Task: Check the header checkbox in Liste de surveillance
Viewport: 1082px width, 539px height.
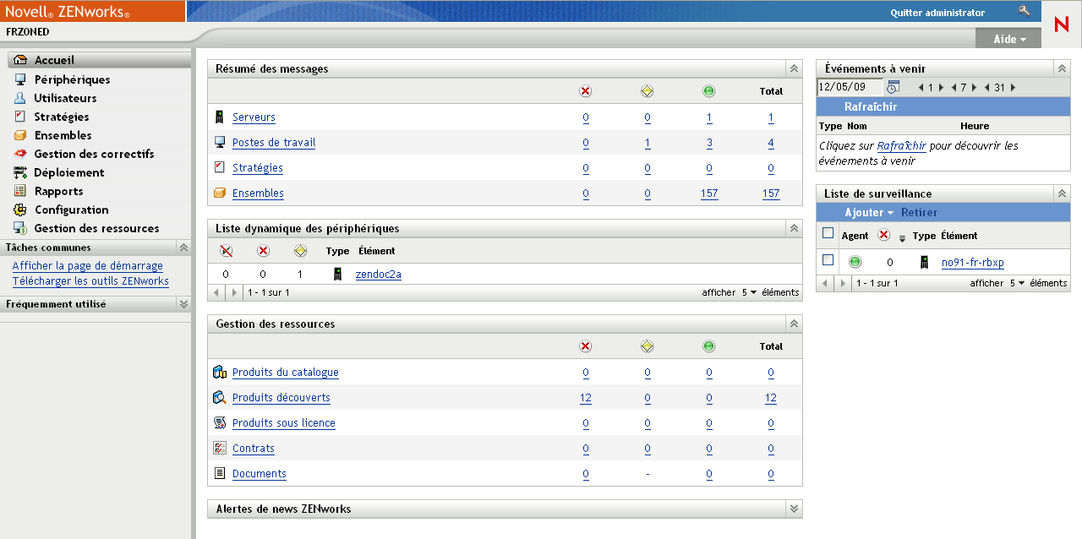Action: tap(828, 233)
